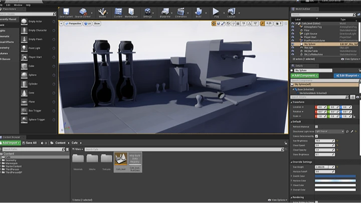This screenshot has width=361, height=203.
Task: Open the Directional Light Actor dropdown
Action: (329, 131)
